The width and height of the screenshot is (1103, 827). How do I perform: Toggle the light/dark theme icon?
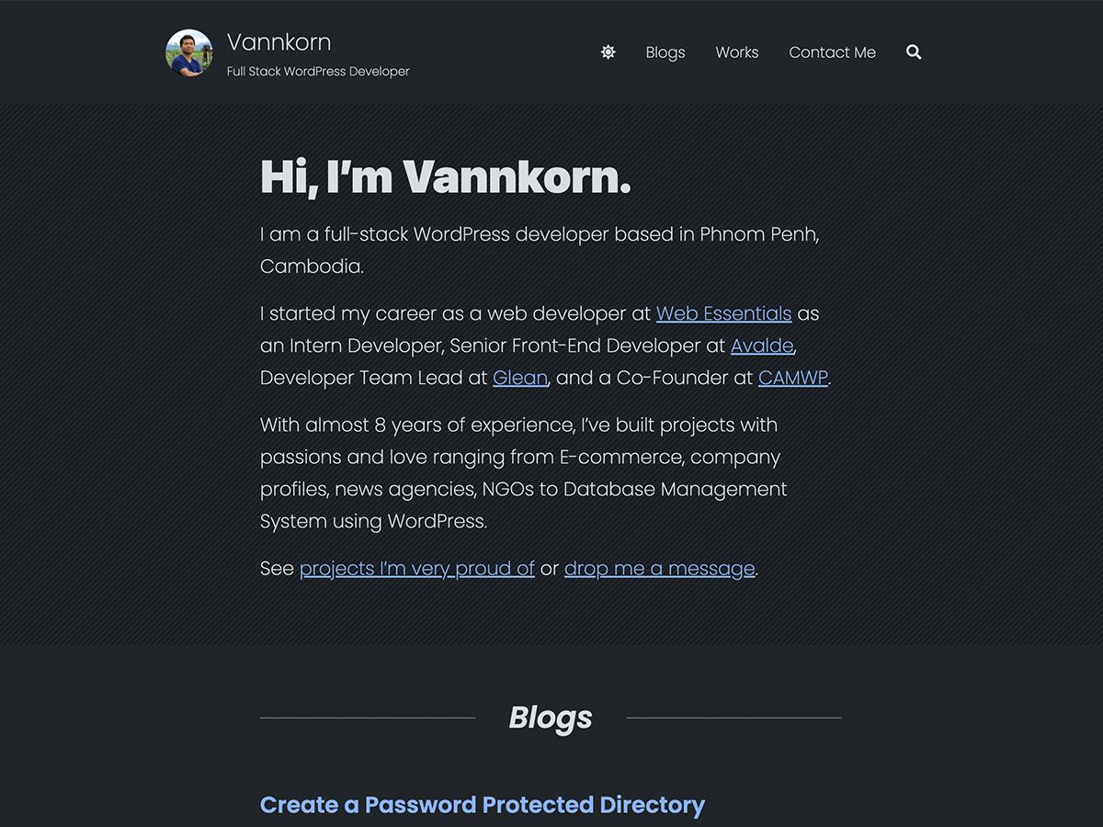tap(608, 52)
